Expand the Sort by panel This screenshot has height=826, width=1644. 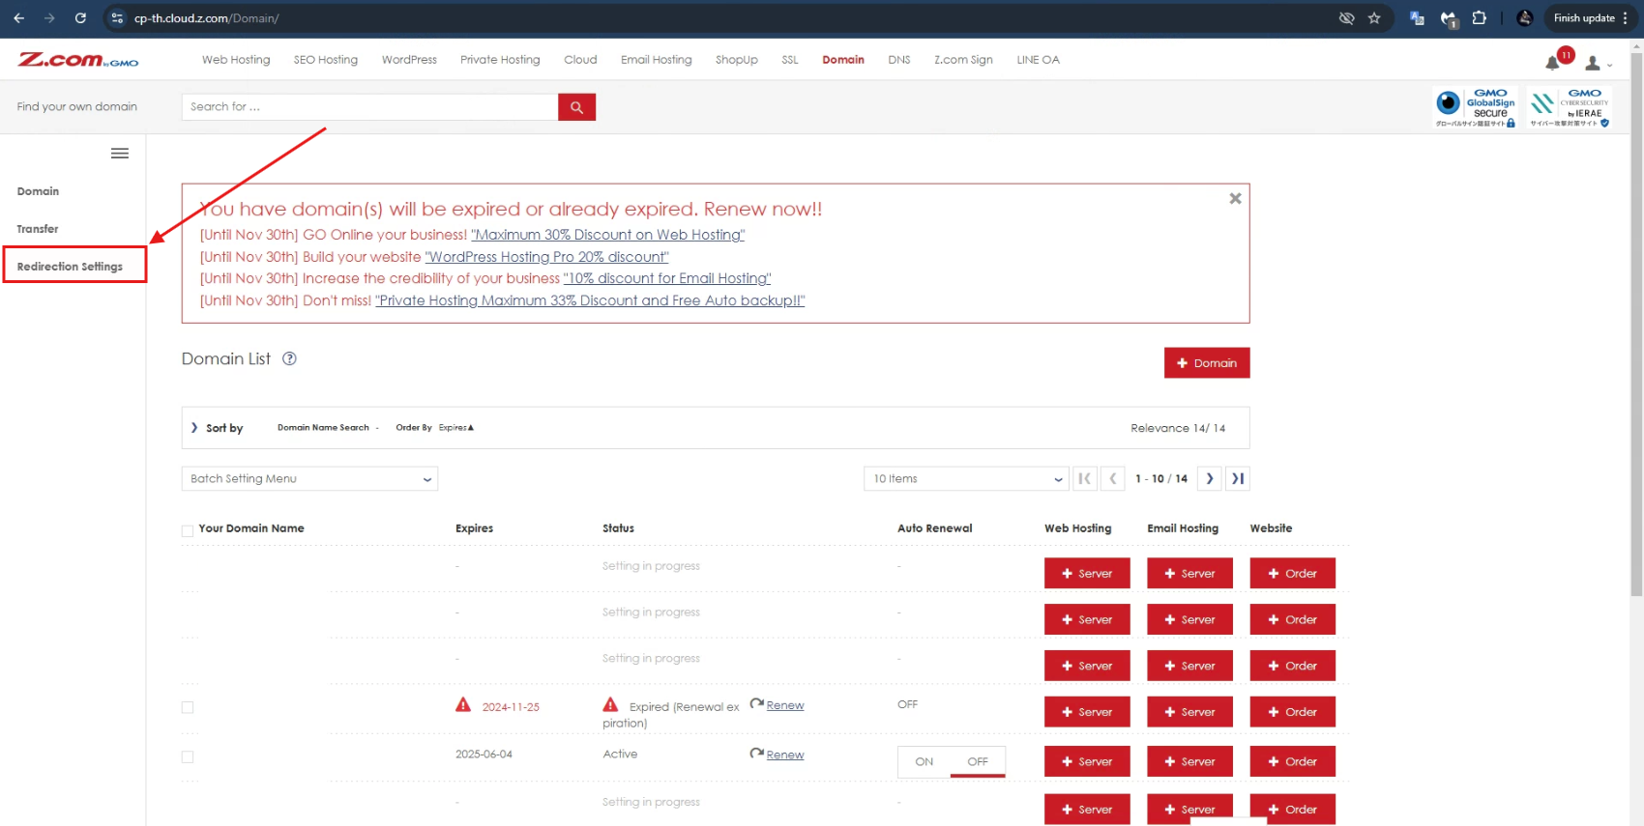click(x=217, y=428)
